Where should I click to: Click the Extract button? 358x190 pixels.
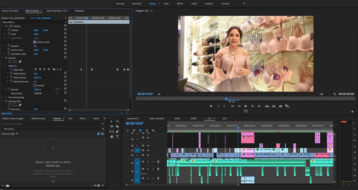pyautogui.click(x=273, y=106)
